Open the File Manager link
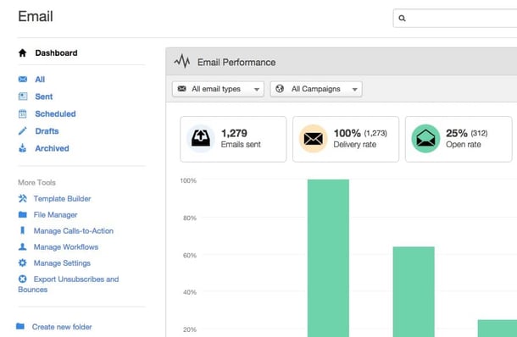The height and width of the screenshot is (337, 517). tap(55, 215)
